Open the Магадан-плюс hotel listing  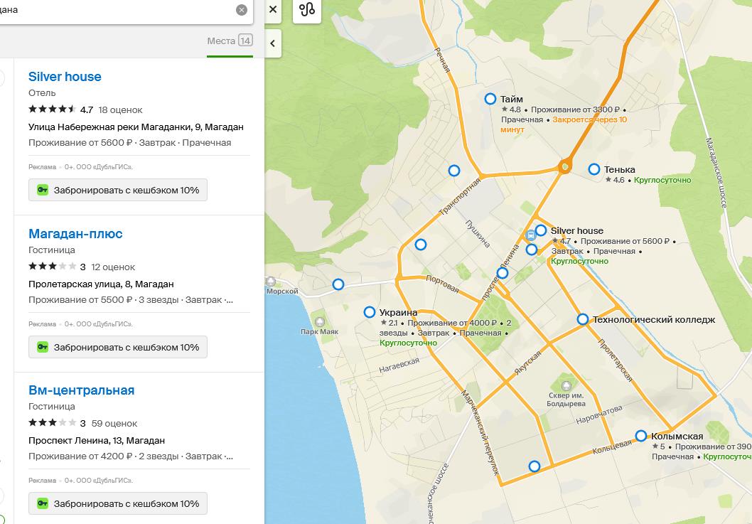75,234
